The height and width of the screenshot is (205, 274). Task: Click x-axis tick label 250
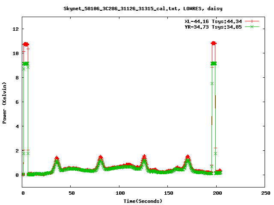coord(266,193)
